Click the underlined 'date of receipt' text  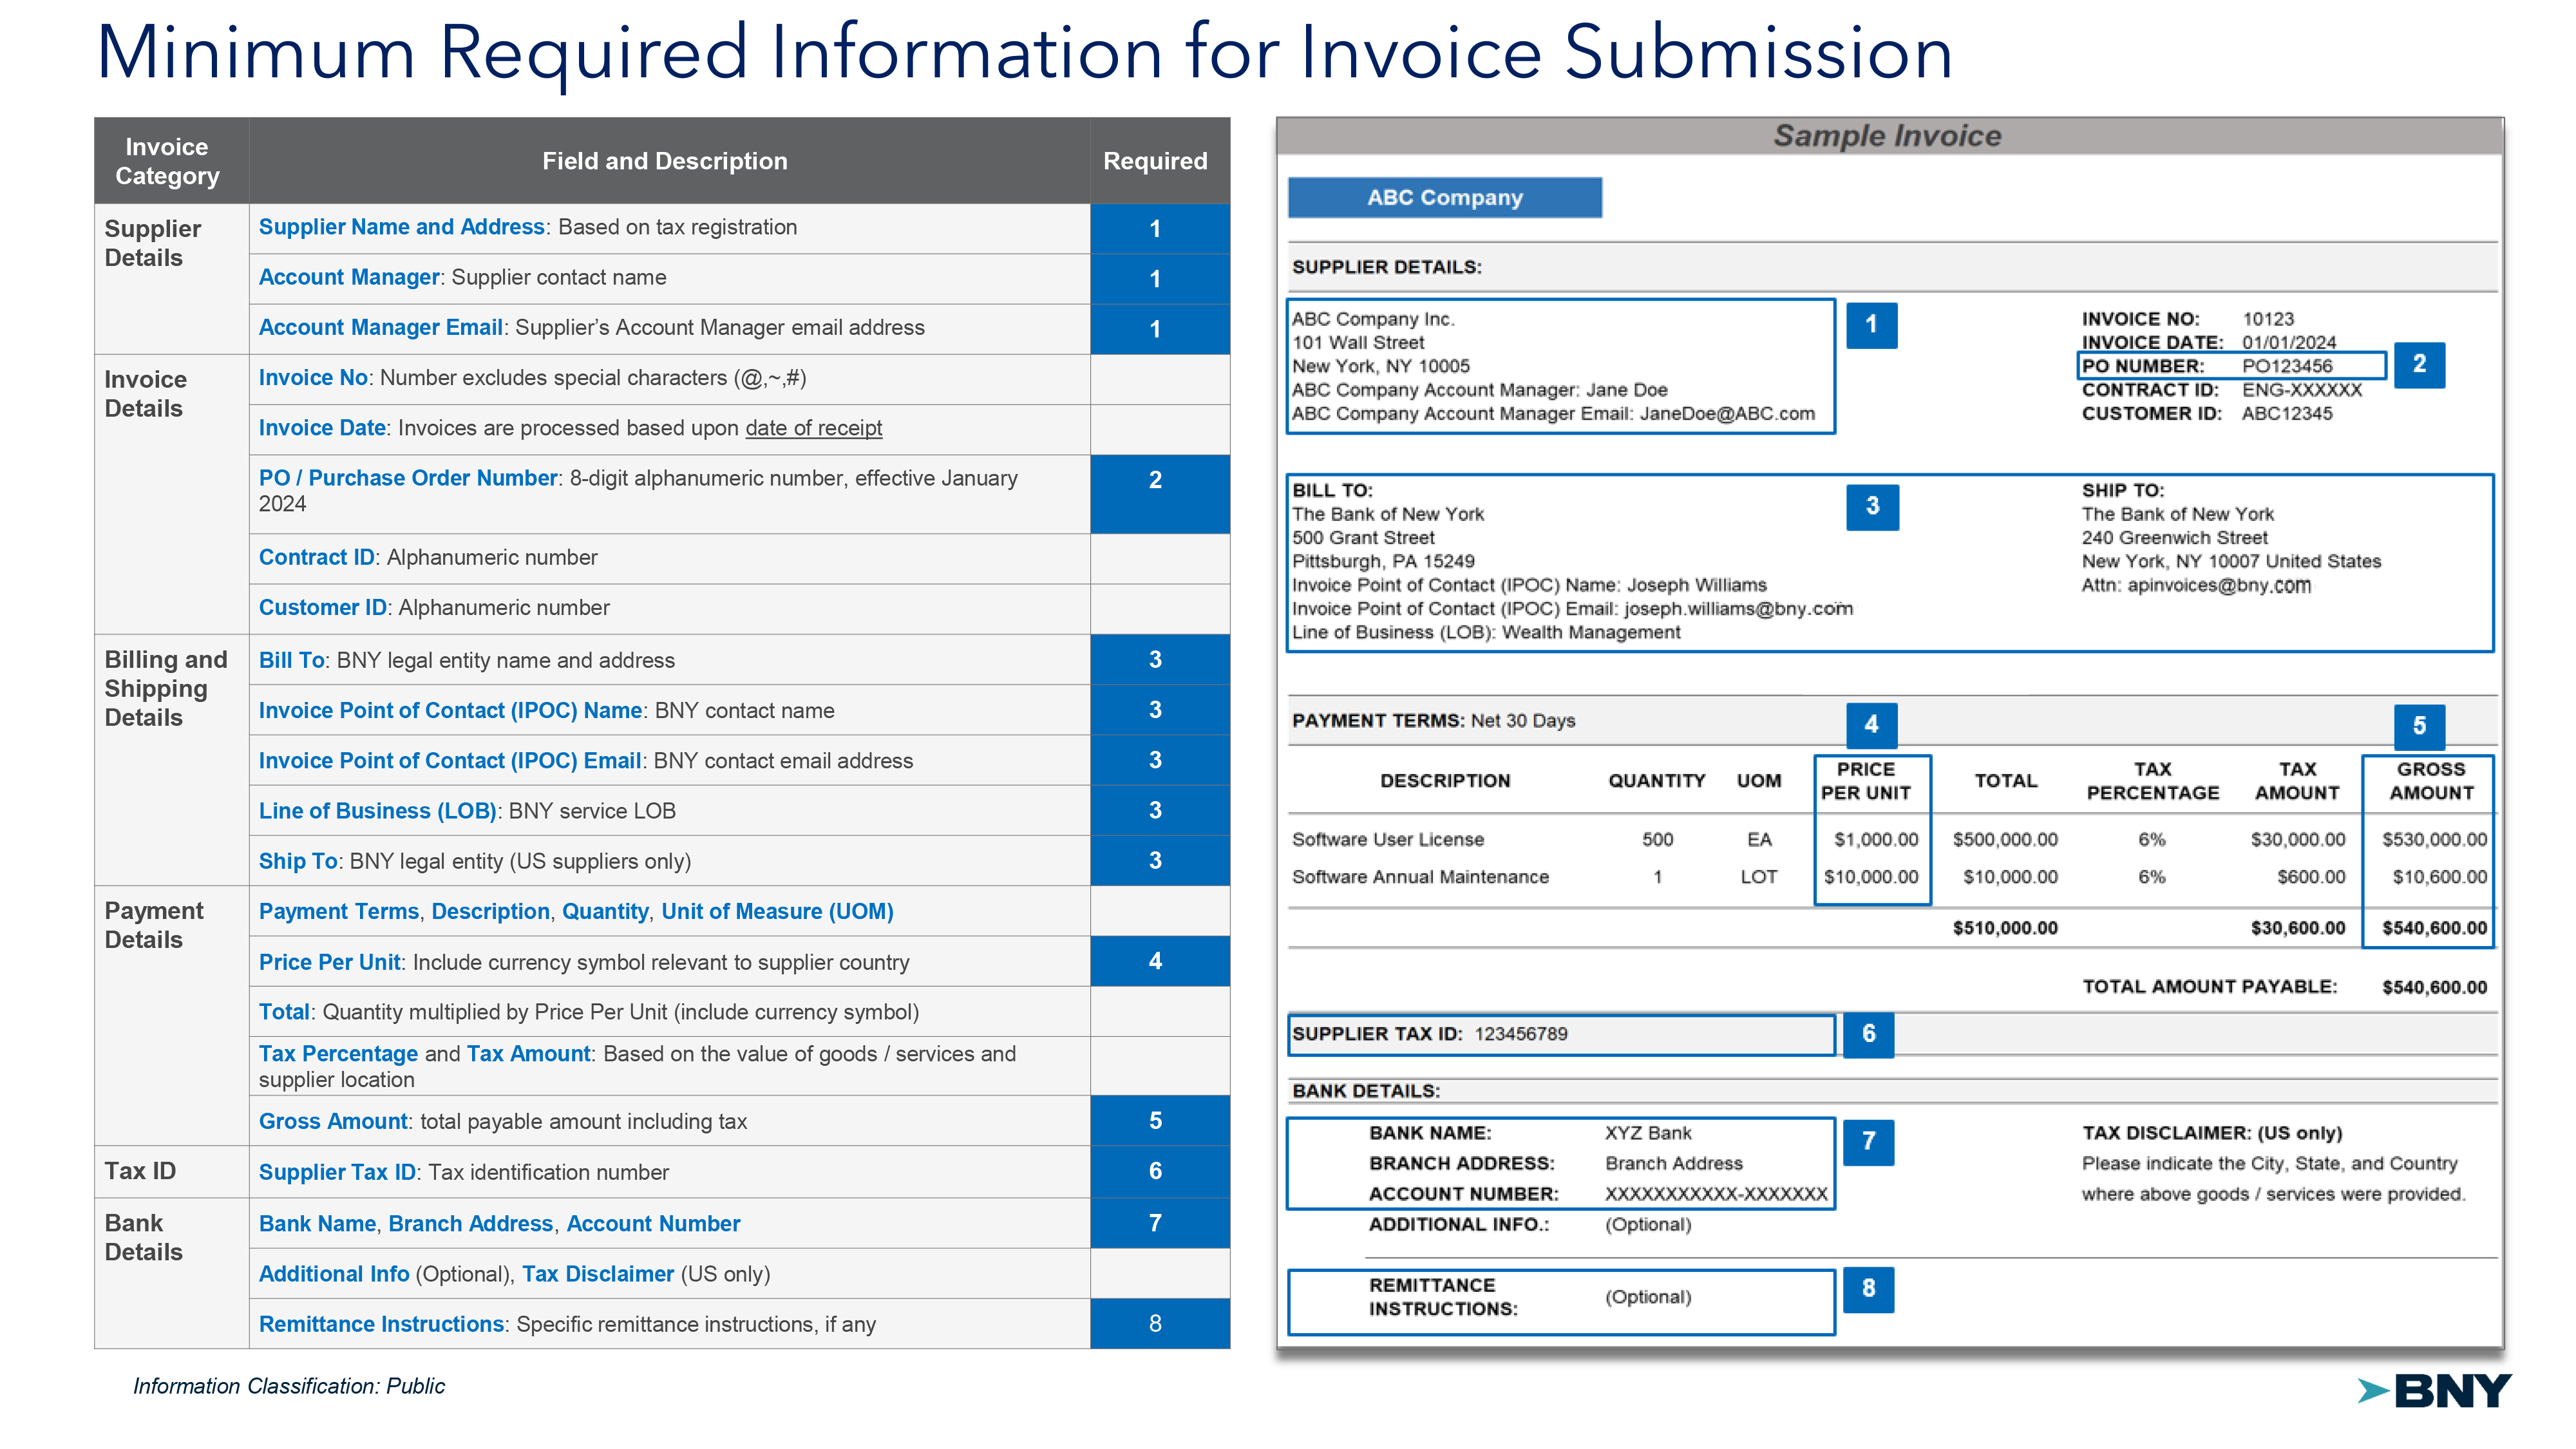(813, 428)
